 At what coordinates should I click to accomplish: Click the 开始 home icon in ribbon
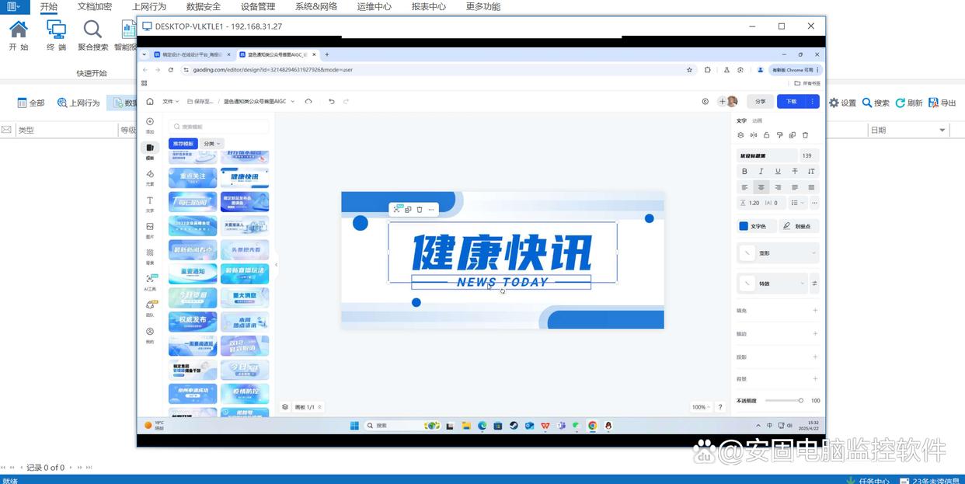point(19,36)
